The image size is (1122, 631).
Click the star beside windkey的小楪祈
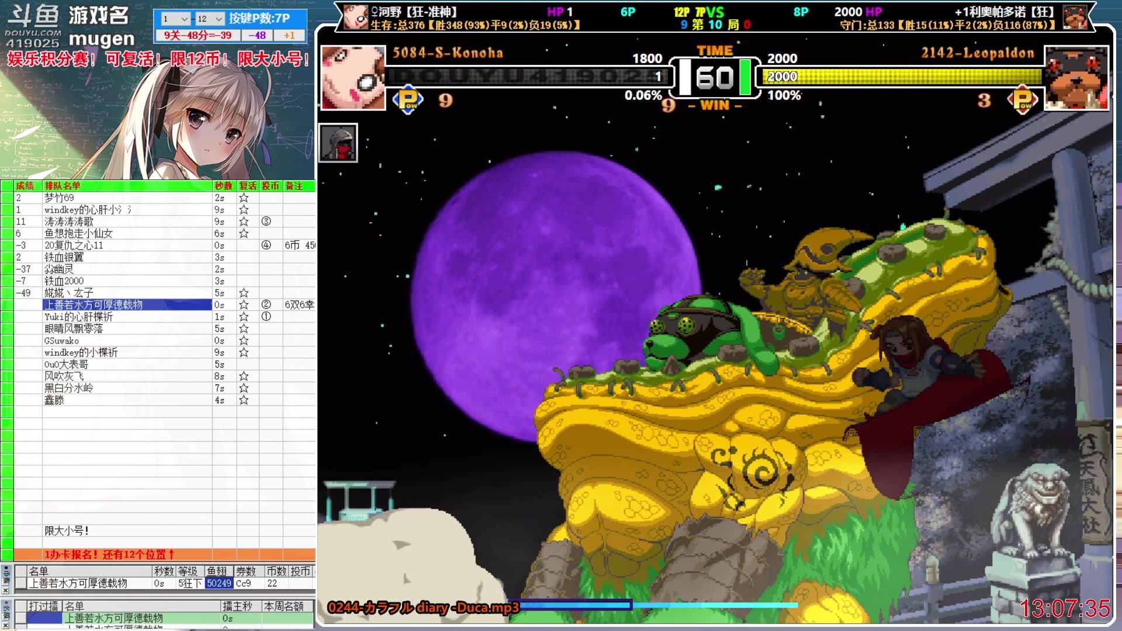tap(244, 352)
